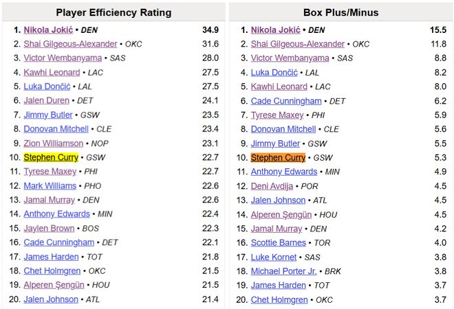Select highlighted Stephen Curry in Box Plus/Minus table
This screenshot has width=454, height=309.
tap(278, 158)
